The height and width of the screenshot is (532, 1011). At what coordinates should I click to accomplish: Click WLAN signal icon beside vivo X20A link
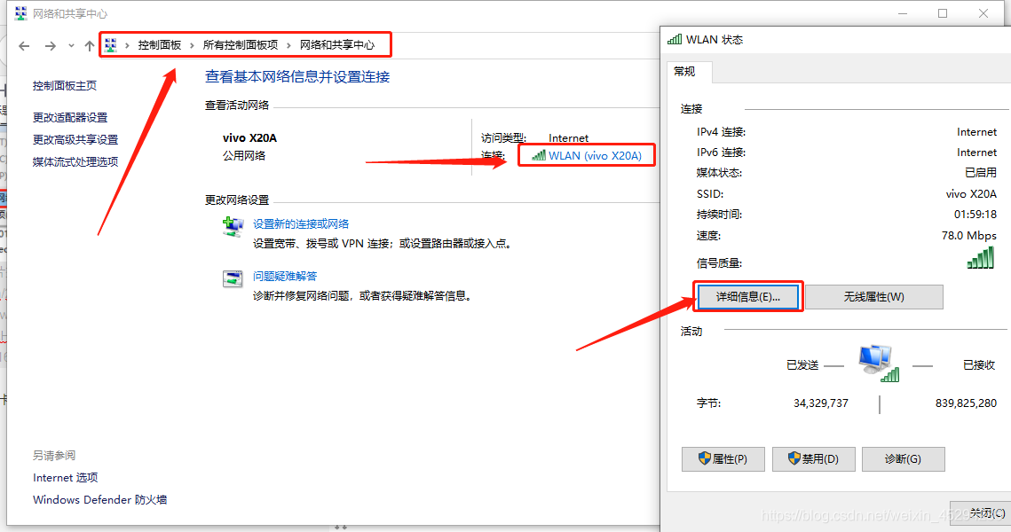tap(539, 155)
